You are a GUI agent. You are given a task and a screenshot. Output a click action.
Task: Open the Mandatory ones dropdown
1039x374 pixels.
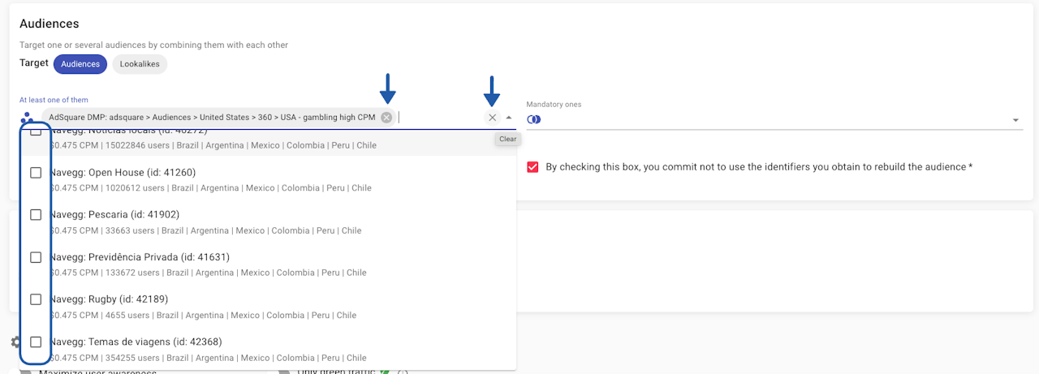pos(1015,120)
